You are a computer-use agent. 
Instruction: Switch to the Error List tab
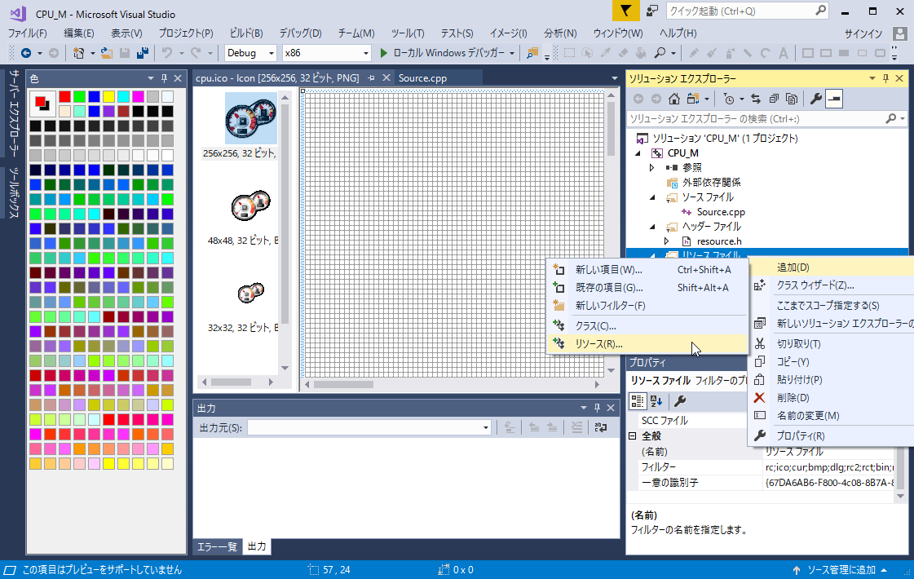217,546
